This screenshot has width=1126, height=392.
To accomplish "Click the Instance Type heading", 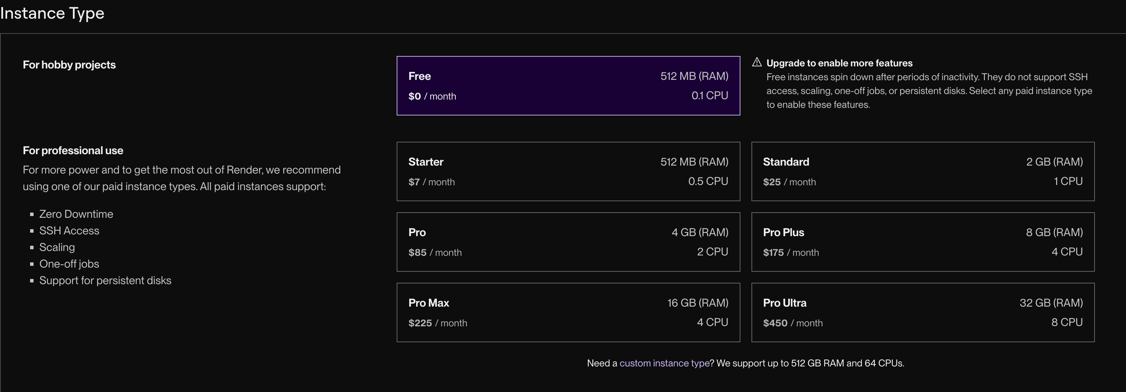I will tap(53, 13).
